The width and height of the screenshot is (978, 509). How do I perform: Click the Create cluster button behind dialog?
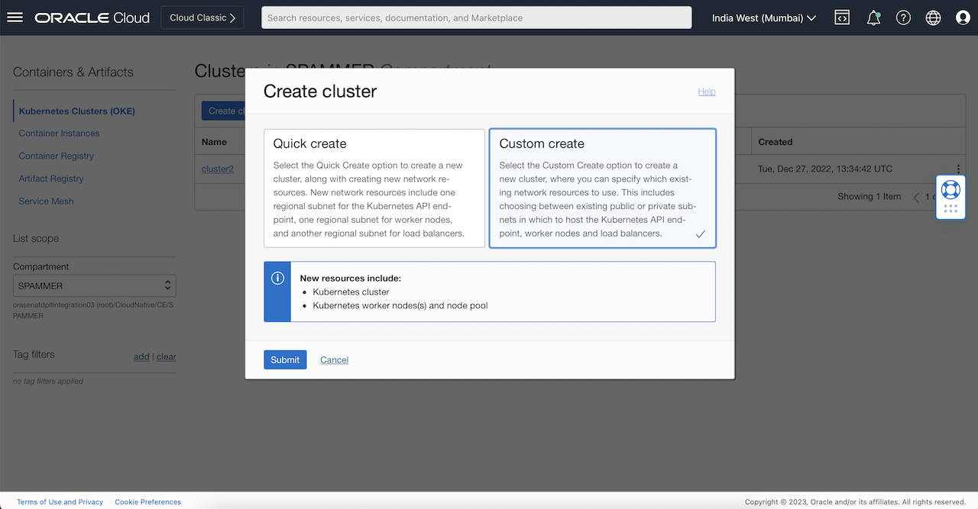click(x=224, y=111)
